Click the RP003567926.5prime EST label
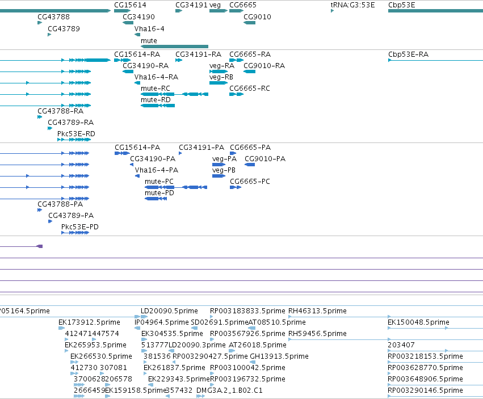 point(247,334)
